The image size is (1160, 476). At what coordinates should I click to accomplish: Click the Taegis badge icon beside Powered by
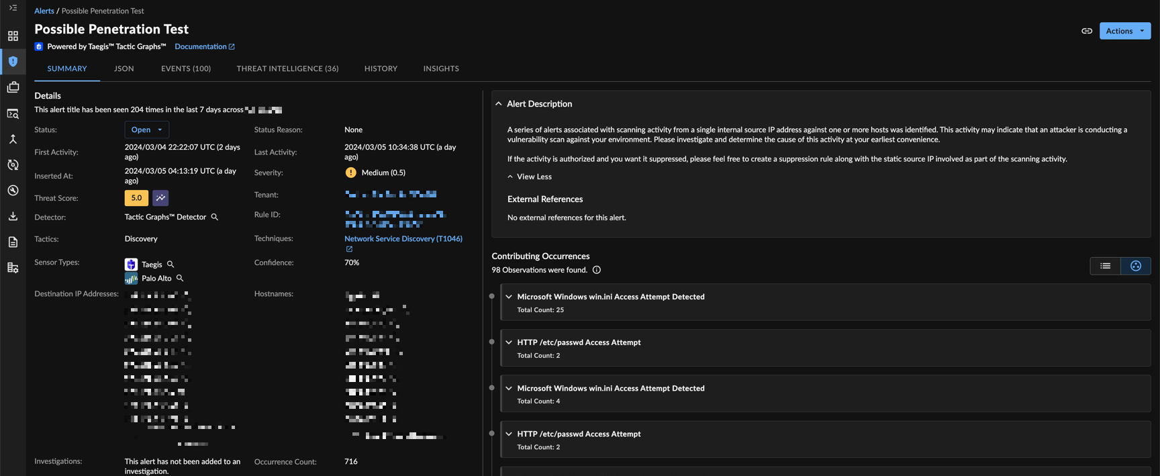coord(39,46)
